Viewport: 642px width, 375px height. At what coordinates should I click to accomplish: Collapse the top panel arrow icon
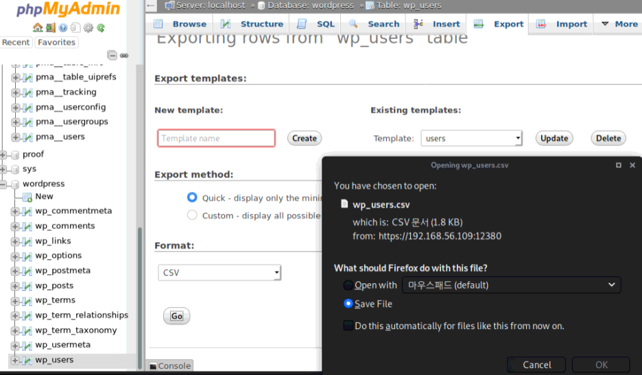151,5
